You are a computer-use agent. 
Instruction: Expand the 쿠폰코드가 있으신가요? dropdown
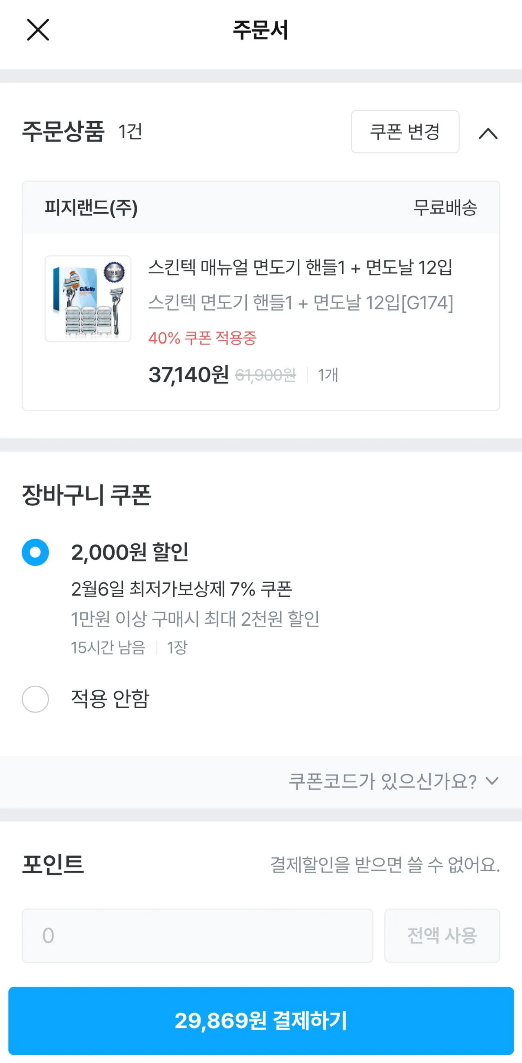[x=393, y=781]
